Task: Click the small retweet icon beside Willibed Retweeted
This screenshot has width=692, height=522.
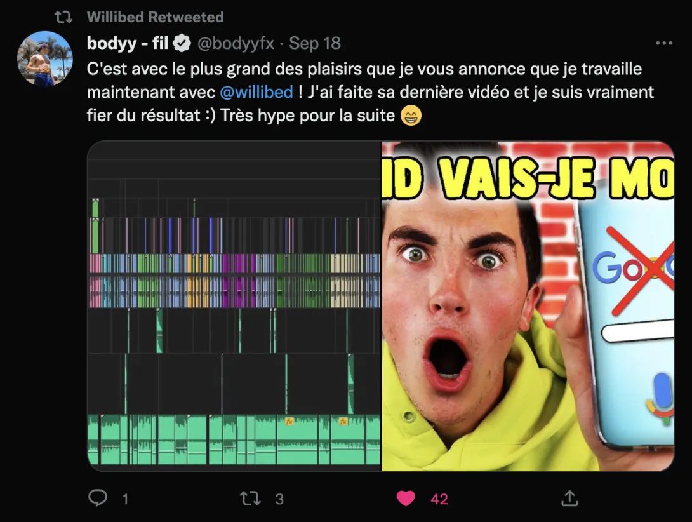Action: point(63,17)
